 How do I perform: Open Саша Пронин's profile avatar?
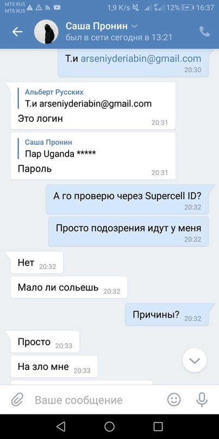(46, 32)
